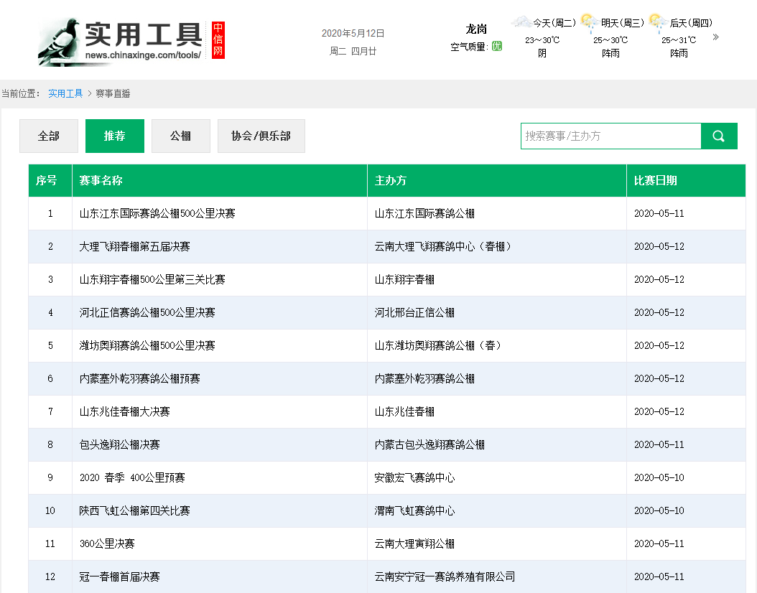The height and width of the screenshot is (593, 757).
Task: Click the 后天 (周四) weather icon
Action: click(x=657, y=22)
